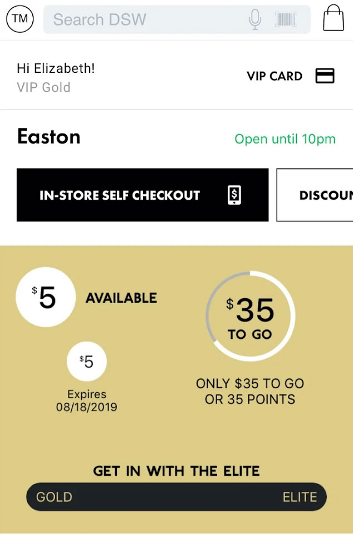Expand the rewards points breakdown

click(x=249, y=391)
